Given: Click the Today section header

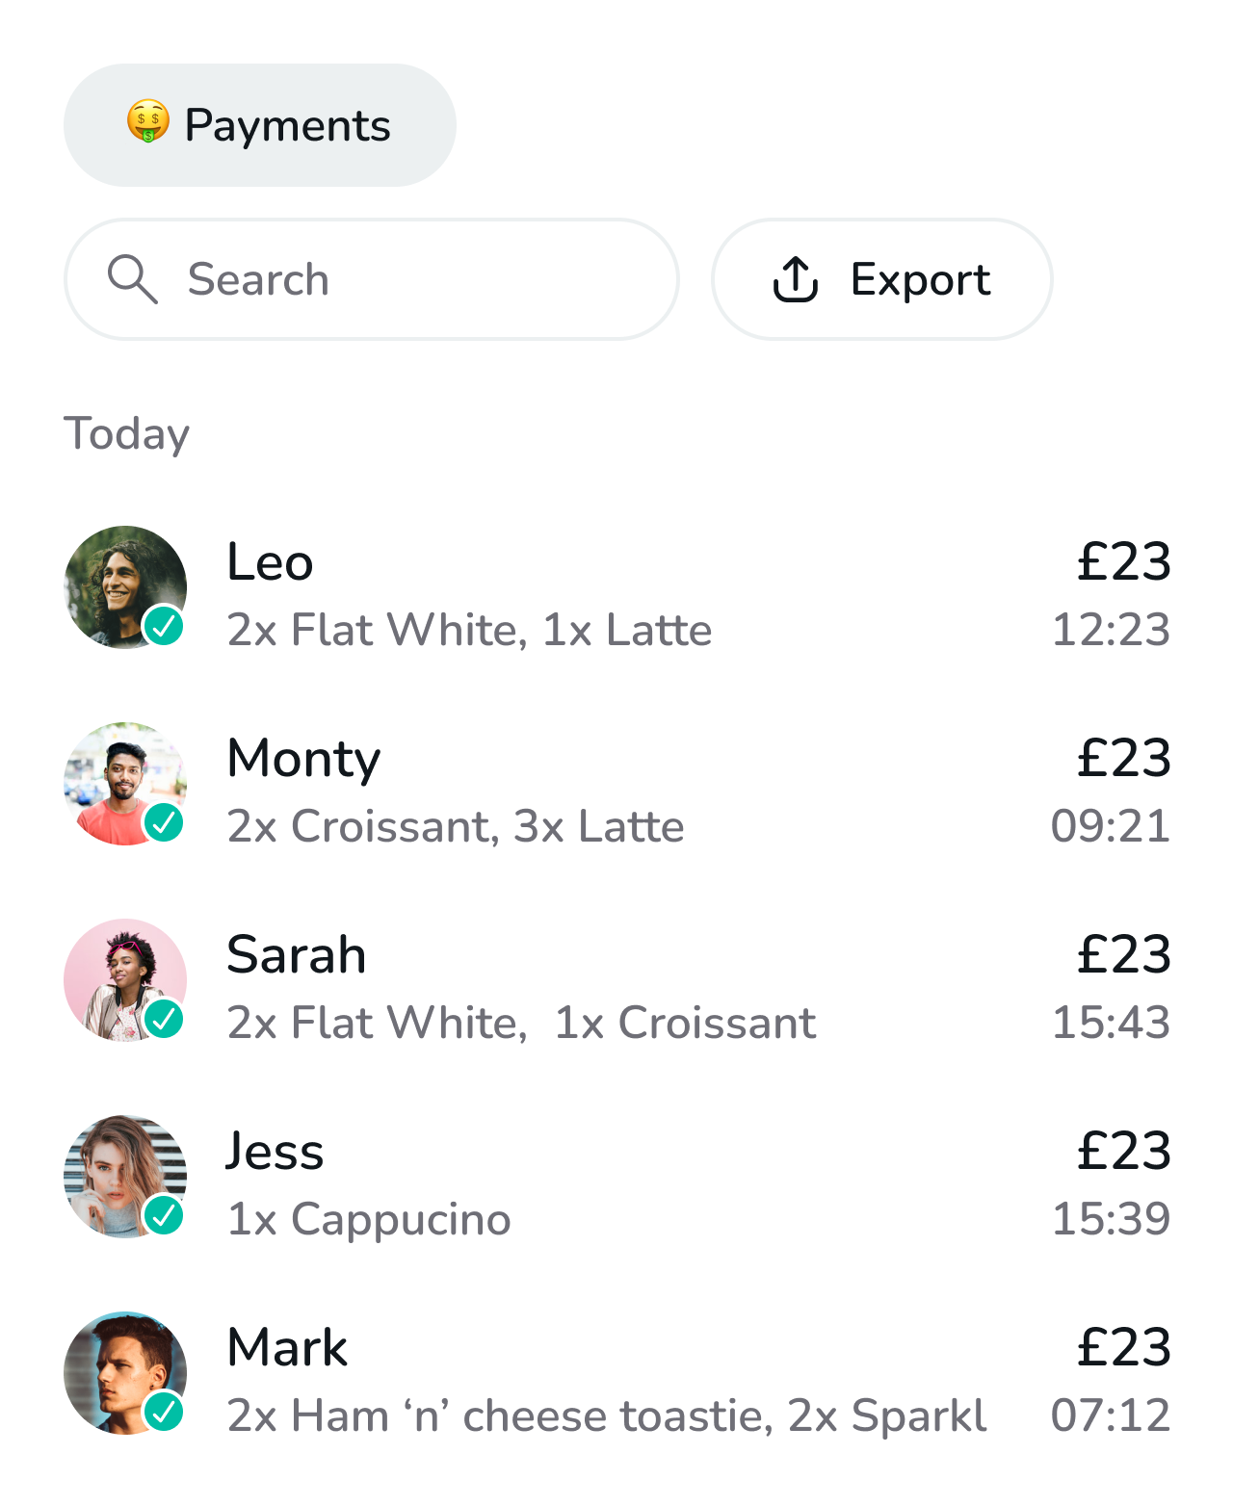Looking at the screenshot, I should (126, 434).
